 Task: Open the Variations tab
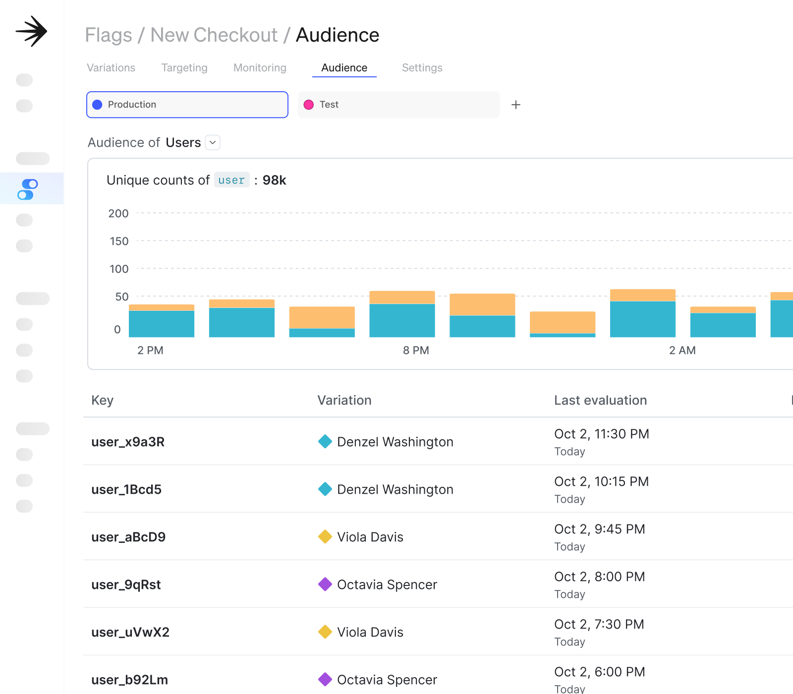111,68
